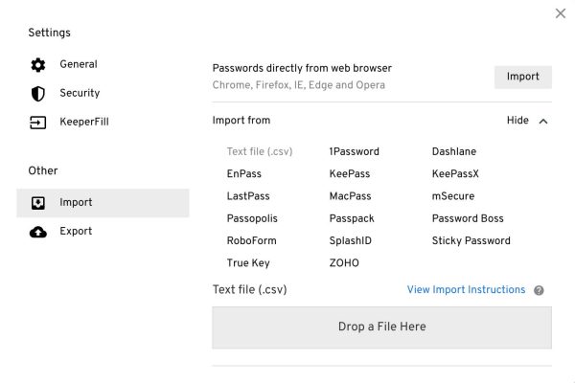Click Chrome, Firefox, IE, Edge and Opera text
This screenshot has height=383, width=575.
pos(298,85)
